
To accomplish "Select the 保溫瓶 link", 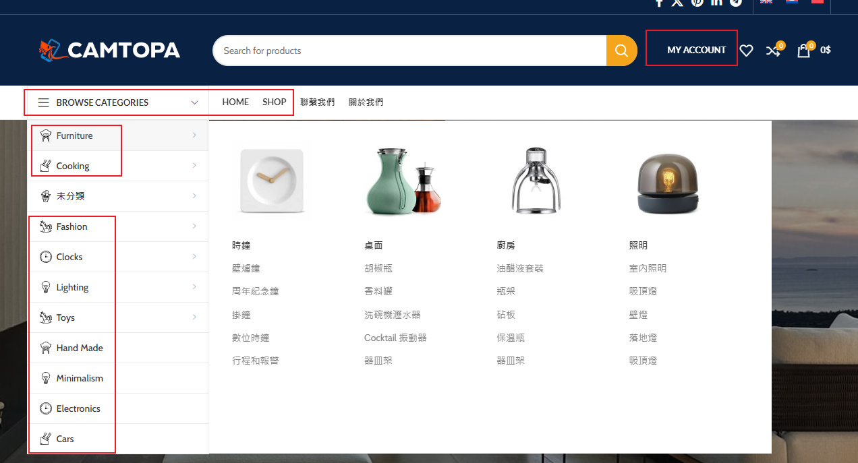I will coord(511,338).
